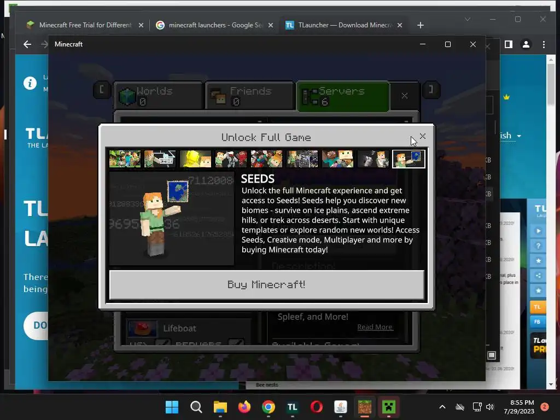
Task: Click the Read More link in server description
Action: click(x=375, y=327)
